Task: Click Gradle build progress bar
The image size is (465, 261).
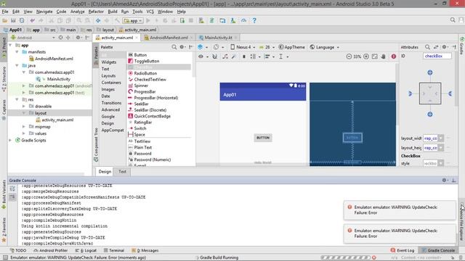Action: coord(346,257)
